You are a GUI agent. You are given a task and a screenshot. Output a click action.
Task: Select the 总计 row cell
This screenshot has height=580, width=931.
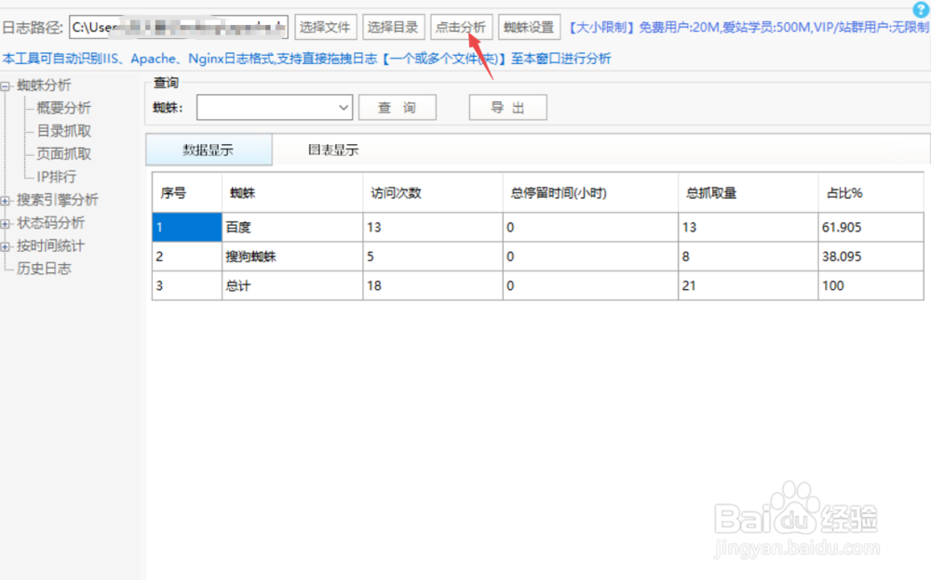(292, 286)
